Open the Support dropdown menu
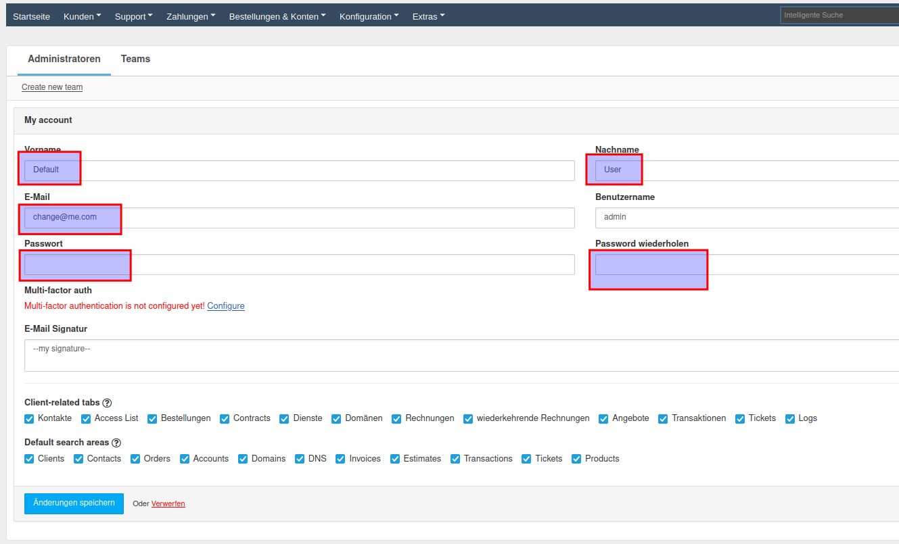899x544 pixels. 133,16
